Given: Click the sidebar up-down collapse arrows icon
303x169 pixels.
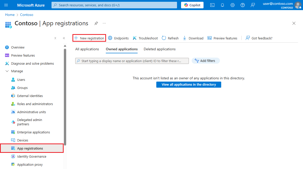Looking at the screenshot, I should 55,38.
